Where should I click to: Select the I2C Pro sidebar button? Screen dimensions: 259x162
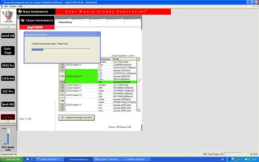pos(8,91)
